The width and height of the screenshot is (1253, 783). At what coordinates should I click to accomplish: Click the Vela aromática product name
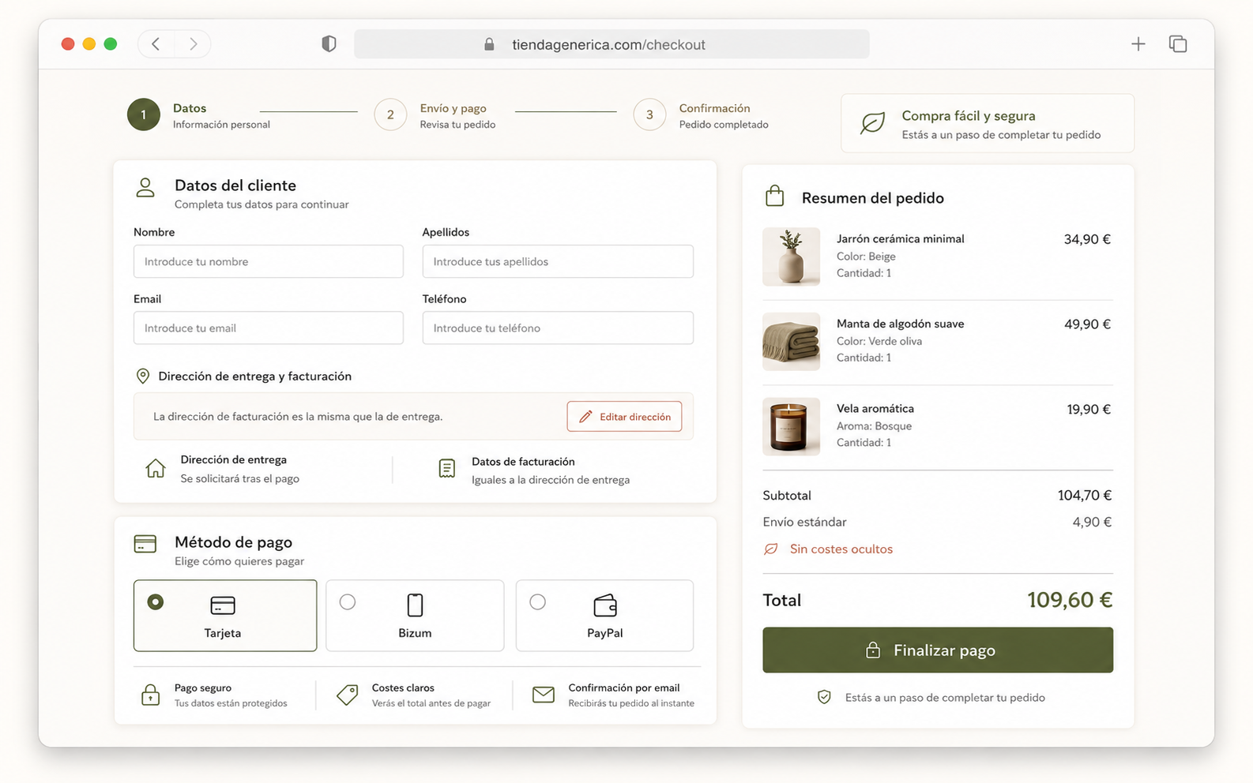[x=875, y=409]
